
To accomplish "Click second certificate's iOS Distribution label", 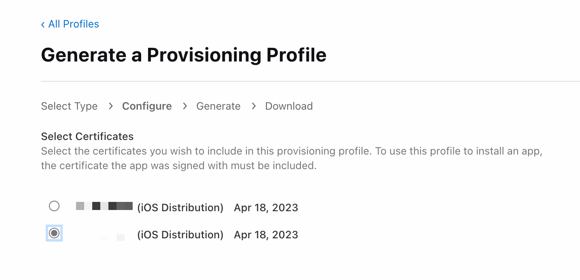I will (180, 235).
